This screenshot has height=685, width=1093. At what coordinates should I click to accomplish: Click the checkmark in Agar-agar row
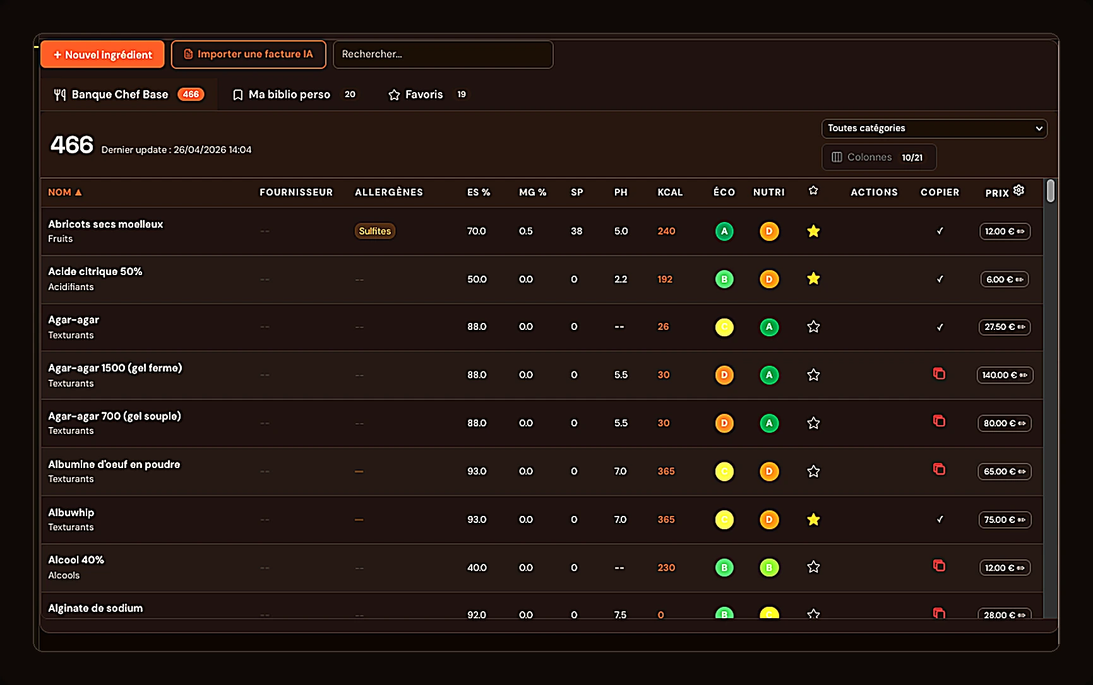click(940, 327)
